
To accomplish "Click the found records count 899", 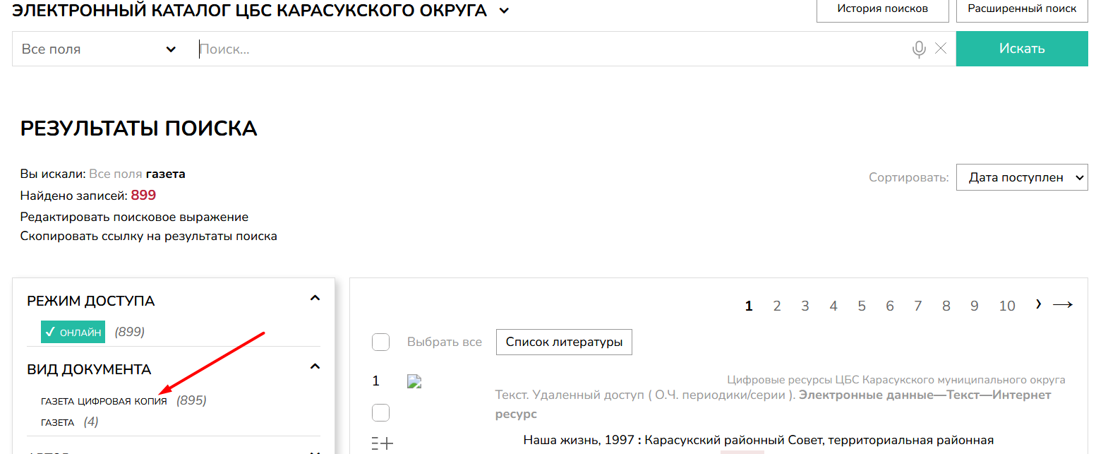I will (x=143, y=196).
